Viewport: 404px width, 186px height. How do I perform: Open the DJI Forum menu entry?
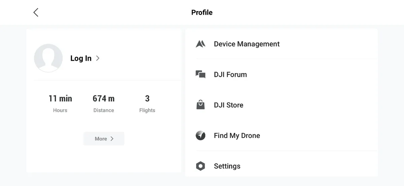[x=230, y=75]
